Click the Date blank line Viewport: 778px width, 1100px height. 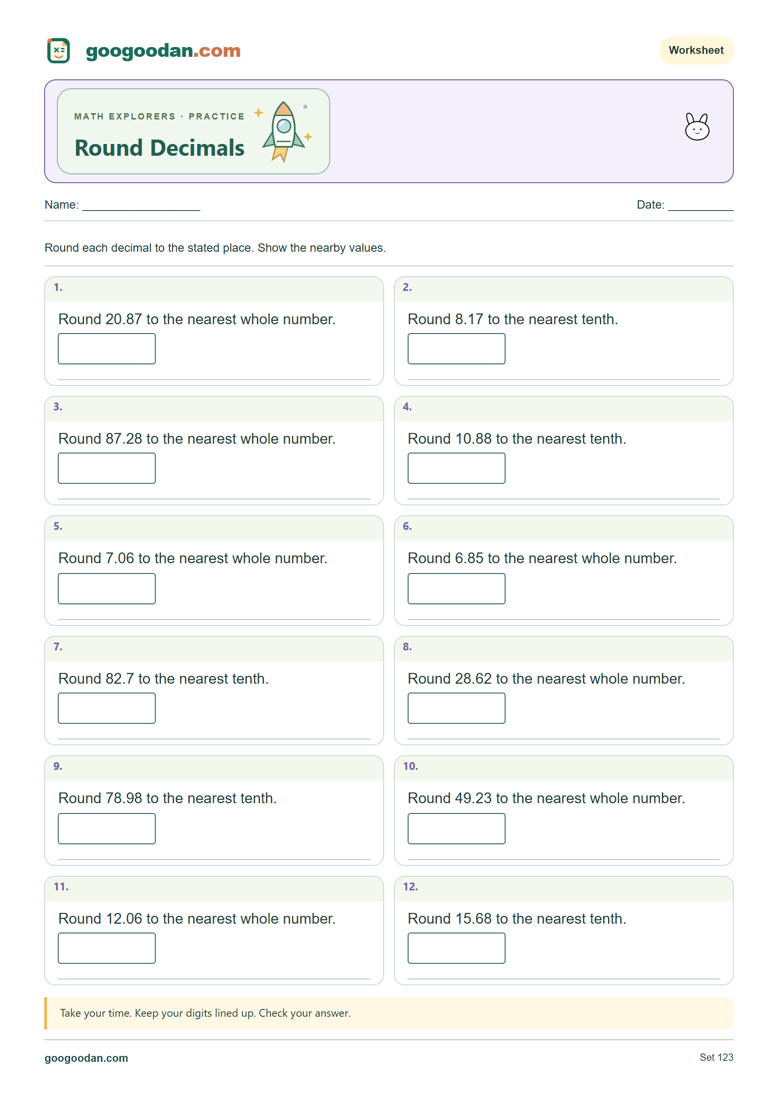(x=701, y=206)
